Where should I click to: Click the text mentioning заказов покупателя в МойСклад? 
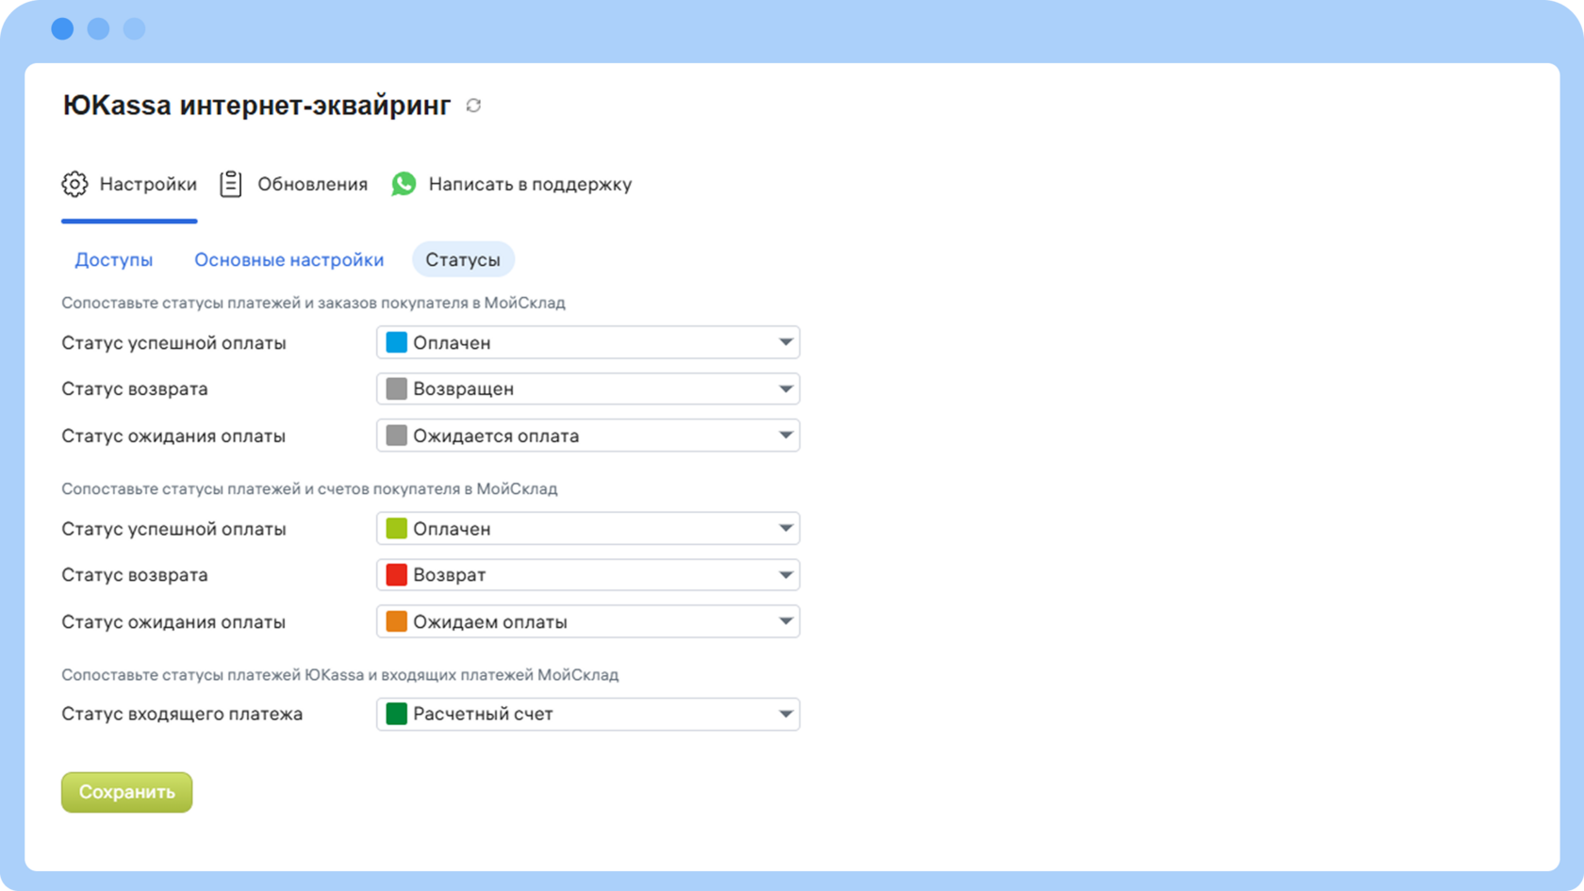313,303
